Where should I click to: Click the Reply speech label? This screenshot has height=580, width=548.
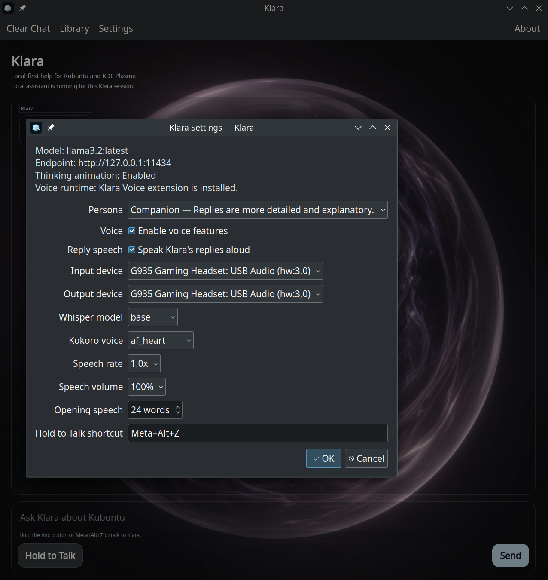coord(95,250)
